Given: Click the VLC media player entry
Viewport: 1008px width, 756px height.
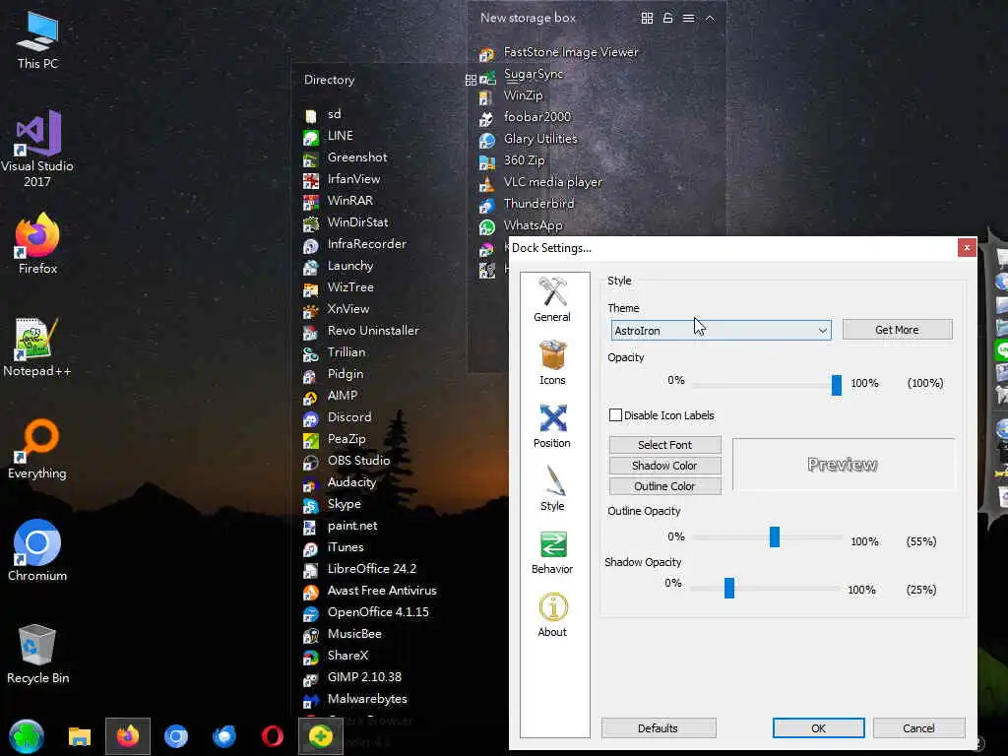Looking at the screenshot, I should click(541, 182).
